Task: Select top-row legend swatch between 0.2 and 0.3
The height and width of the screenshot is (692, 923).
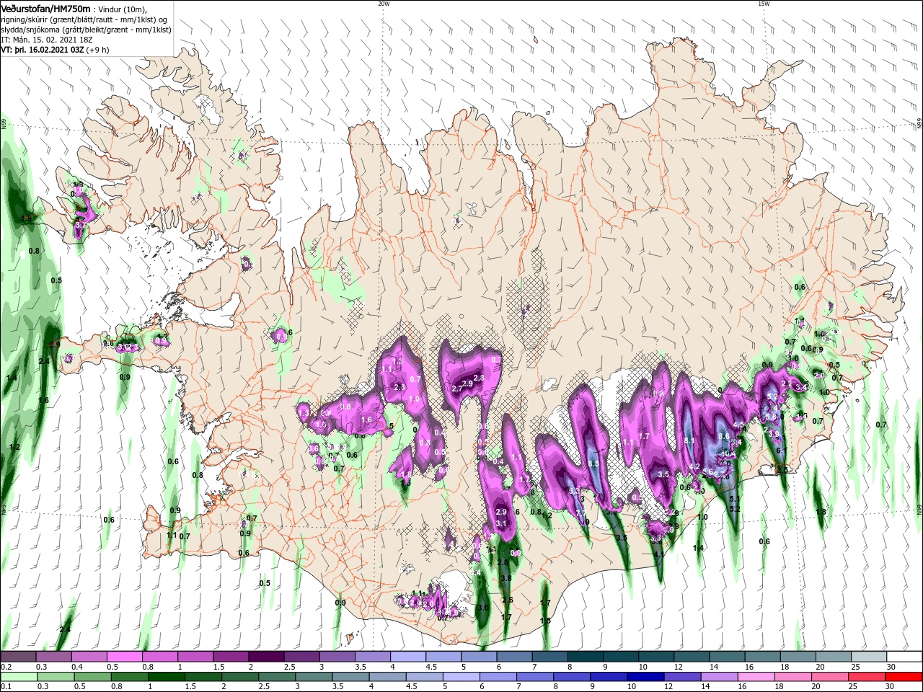Action: click(18, 657)
